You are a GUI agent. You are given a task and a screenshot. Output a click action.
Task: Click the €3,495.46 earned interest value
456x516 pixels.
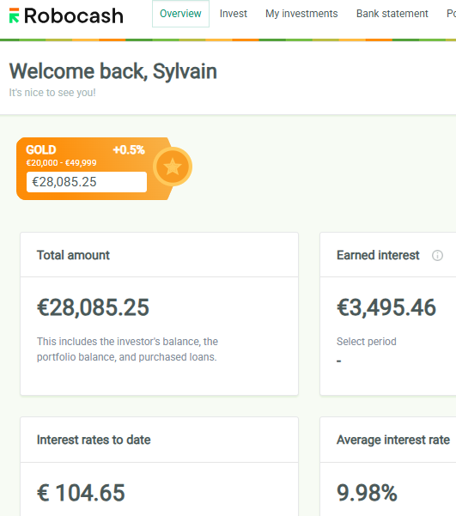[x=386, y=307]
